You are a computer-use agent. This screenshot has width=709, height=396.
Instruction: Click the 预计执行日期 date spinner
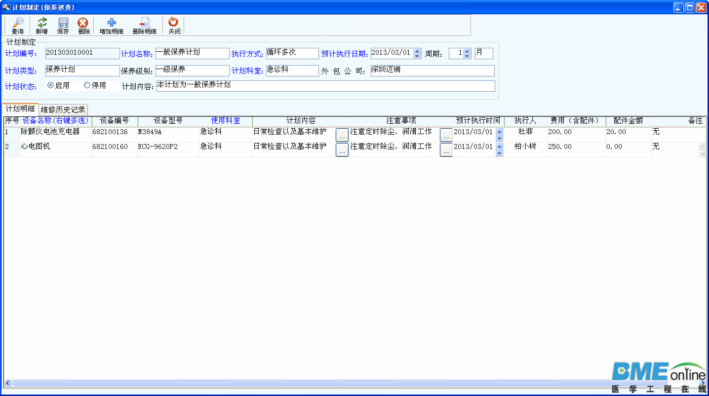(417, 53)
